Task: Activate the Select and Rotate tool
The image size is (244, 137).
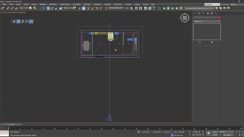Action: point(53,8)
